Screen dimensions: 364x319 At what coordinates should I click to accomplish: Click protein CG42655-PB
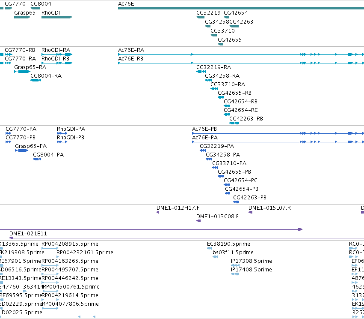click(x=234, y=172)
